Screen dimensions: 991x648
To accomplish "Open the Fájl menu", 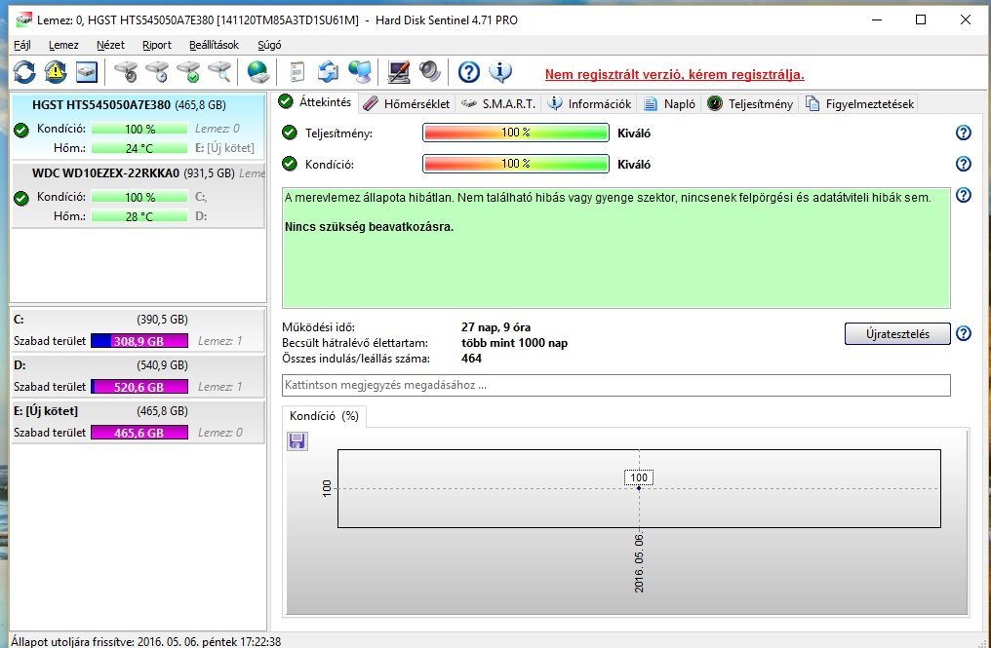I will point(22,45).
